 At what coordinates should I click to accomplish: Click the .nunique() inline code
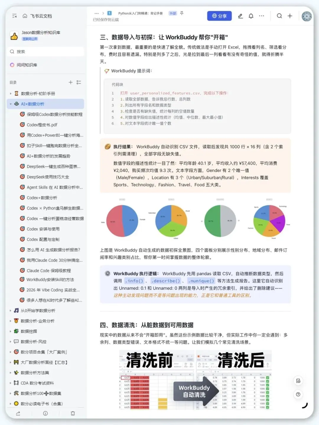click(x=201, y=281)
